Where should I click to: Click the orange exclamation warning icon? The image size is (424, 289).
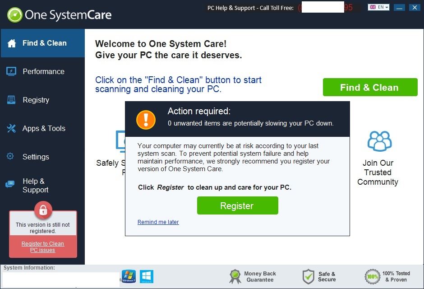pos(146,120)
